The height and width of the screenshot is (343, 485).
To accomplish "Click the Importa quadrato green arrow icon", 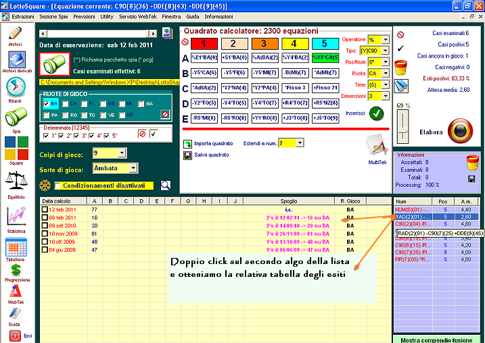I will click(x=187, y=144).
